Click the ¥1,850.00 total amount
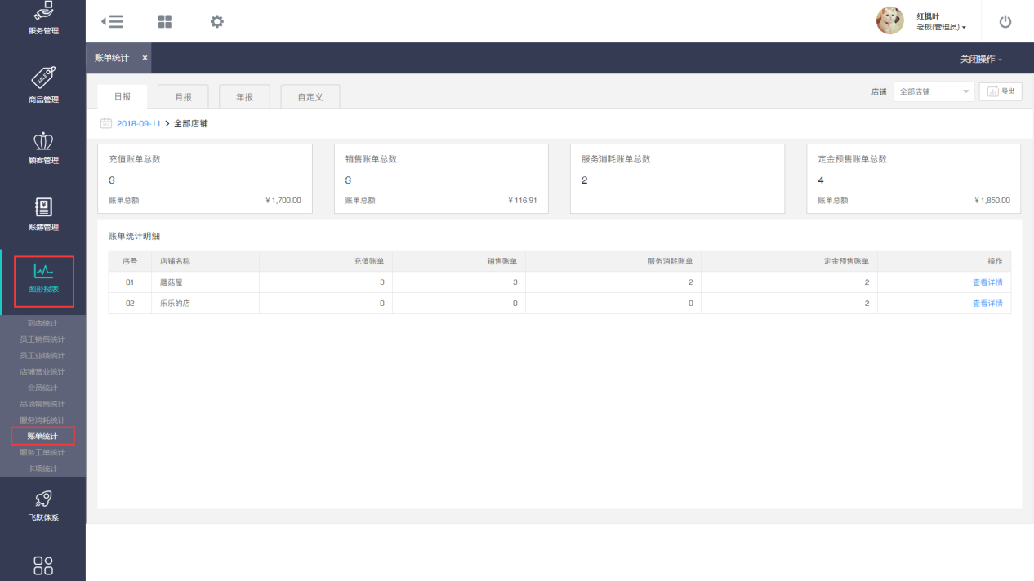This screenshot has width=1034, height=581. click(992, 201)
